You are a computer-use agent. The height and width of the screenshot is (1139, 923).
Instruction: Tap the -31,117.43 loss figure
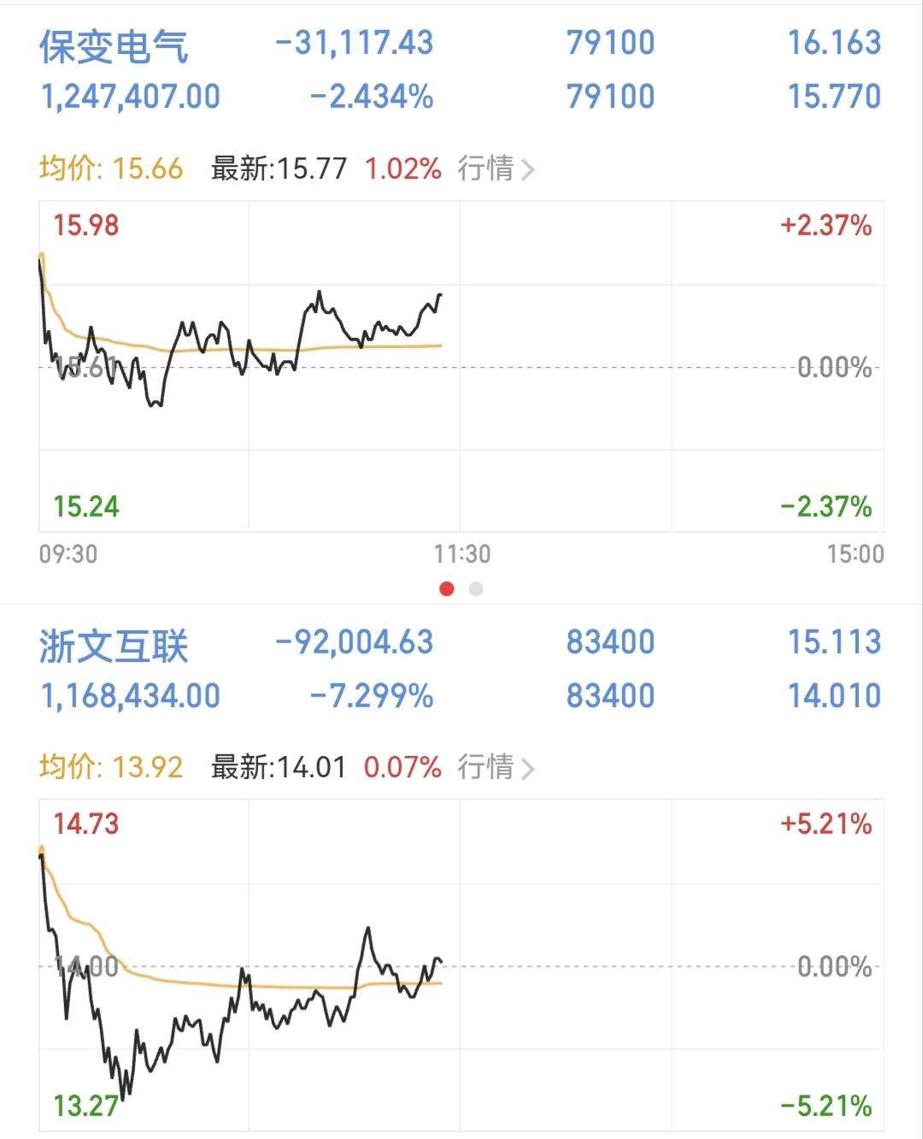click(x=354, y=43)
